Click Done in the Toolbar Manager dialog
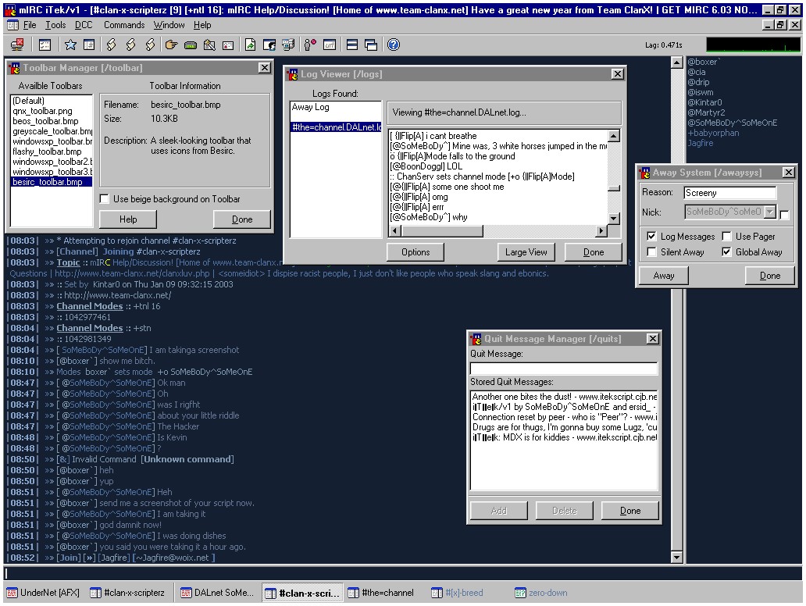 pyautogui.click(x=242, y=219)
